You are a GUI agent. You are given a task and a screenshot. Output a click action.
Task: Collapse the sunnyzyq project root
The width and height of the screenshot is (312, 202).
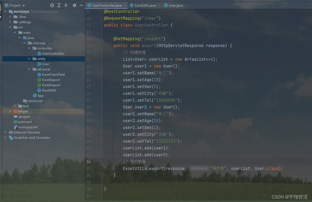click(x=5, y=12)
